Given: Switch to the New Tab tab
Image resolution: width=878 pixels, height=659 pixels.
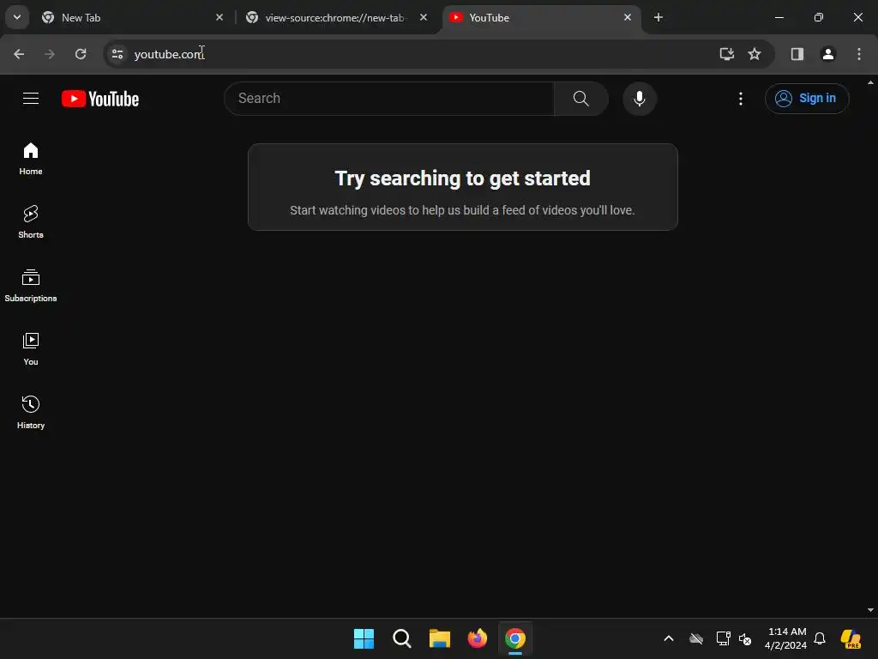Looking at the screenshot, I should pos(132,17).
